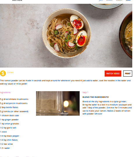Click the star anise ingredient line
This screenshot has height=157, width=134.
point(6,144)
